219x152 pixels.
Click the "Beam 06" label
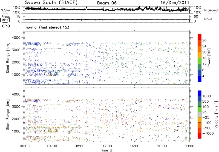tap(107, 3)
